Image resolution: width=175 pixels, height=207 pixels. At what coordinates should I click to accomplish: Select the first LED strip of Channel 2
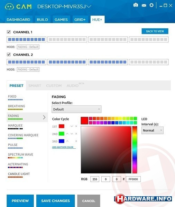coord(27,62)
